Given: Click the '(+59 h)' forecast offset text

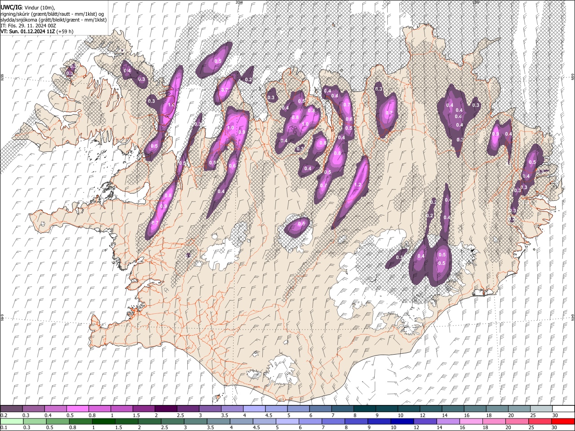Looking at the screenshot, I should click(65, 31).
